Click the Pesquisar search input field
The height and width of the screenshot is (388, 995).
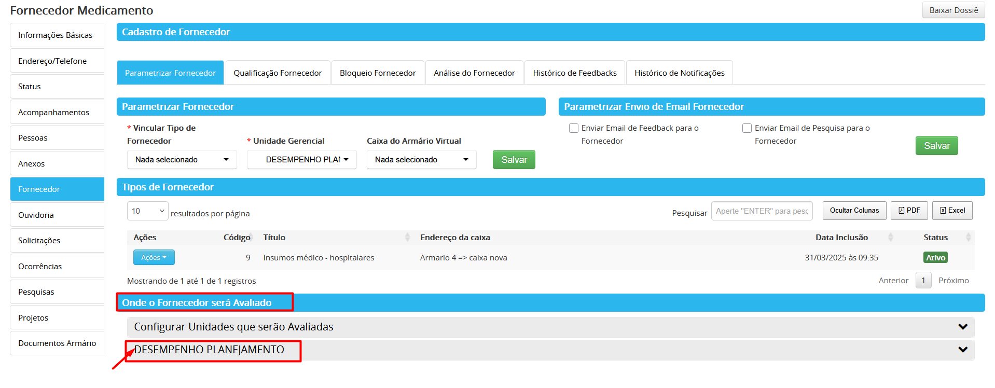[x=761, y=211]
